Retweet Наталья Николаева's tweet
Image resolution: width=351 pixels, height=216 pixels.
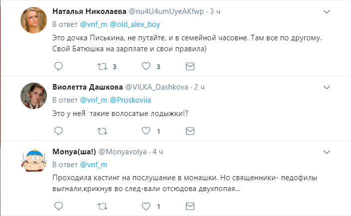102,66
